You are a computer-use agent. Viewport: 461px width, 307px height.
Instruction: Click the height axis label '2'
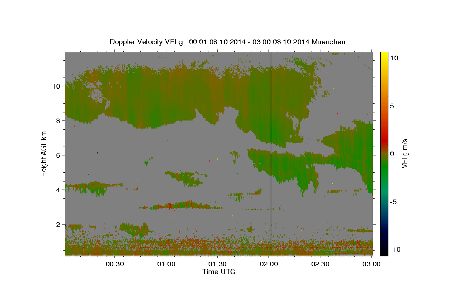click(58, 224)
